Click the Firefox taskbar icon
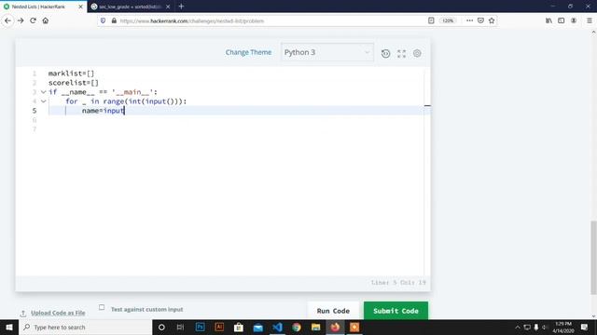 (335, 327)
